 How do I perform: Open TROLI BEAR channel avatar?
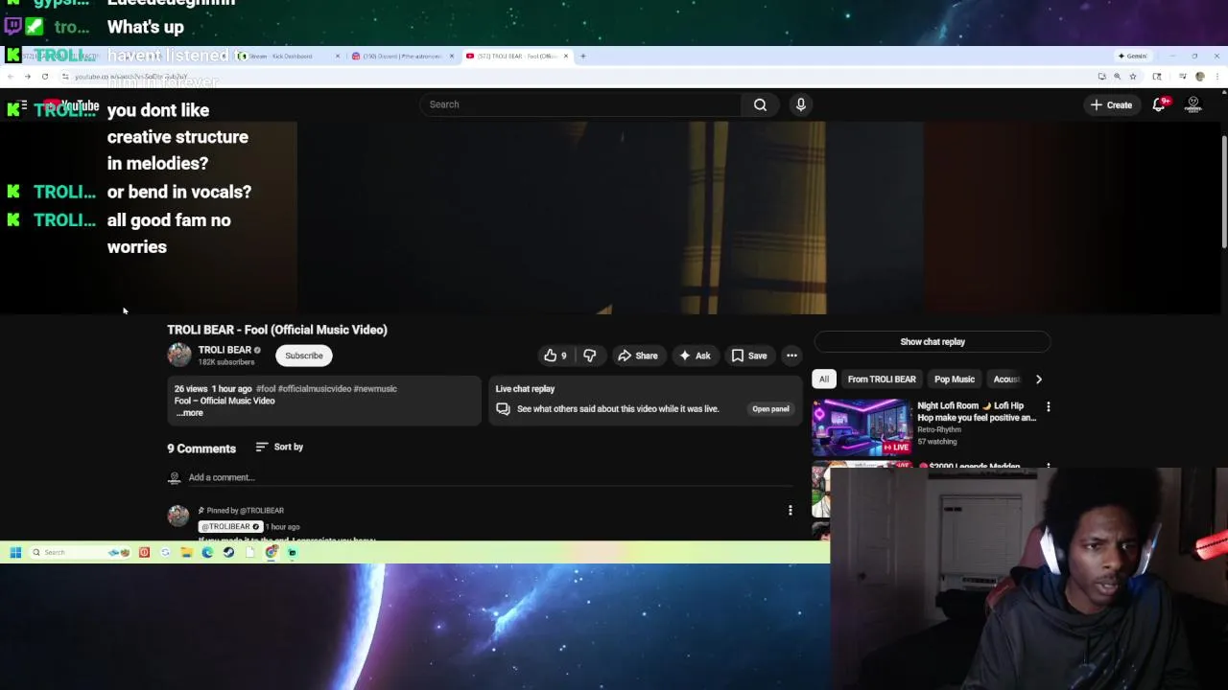178,355
